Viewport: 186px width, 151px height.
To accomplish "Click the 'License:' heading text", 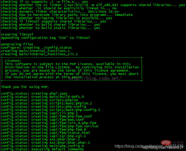I will [13, 61].
